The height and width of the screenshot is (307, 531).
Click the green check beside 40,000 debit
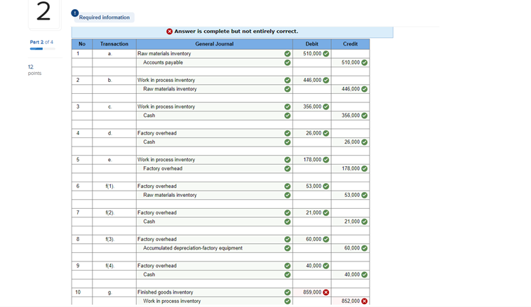[325, 266]
